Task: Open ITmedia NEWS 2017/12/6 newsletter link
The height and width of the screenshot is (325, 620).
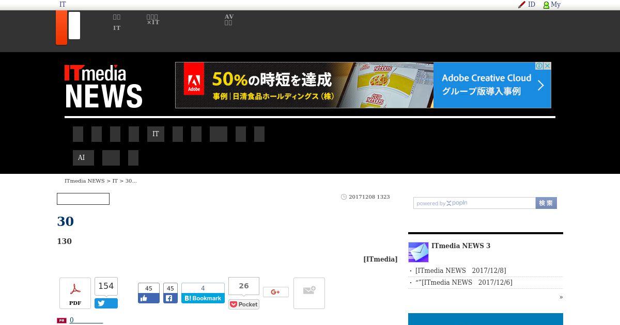Action: point(464,283)
